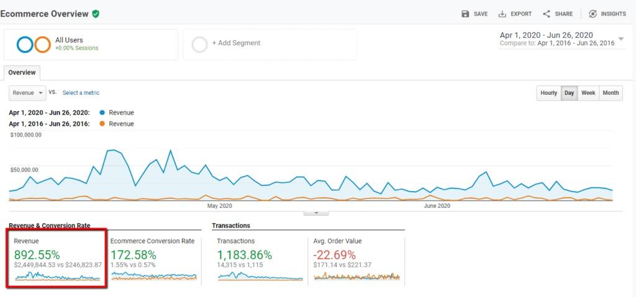Viewport: 636px width, 297px height.
Task: Select the Overview tab
Action: click(22, 73)
